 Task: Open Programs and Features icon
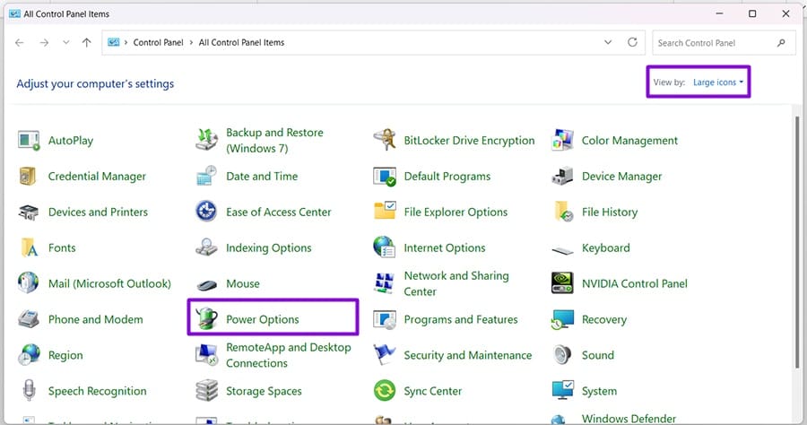tap(385, 319)
